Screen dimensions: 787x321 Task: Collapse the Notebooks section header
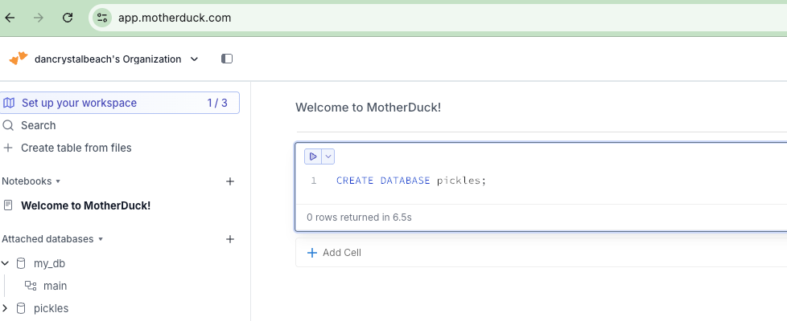31,181
